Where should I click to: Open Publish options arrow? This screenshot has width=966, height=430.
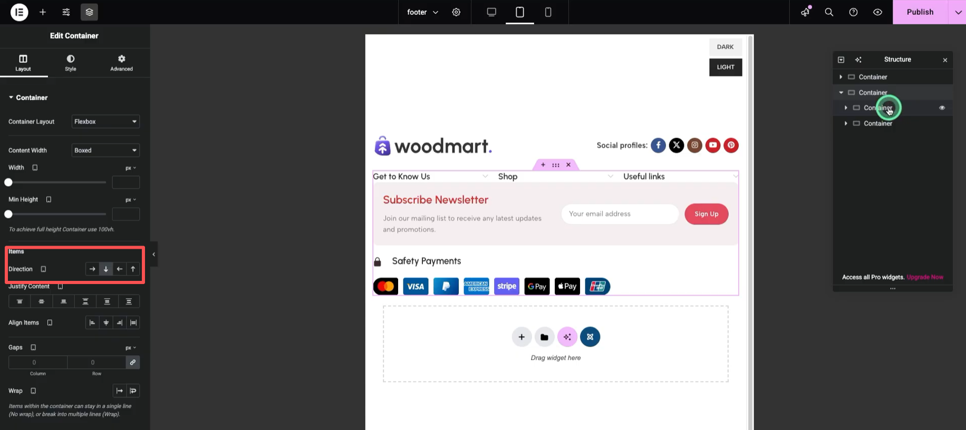(x=958, y=12)
